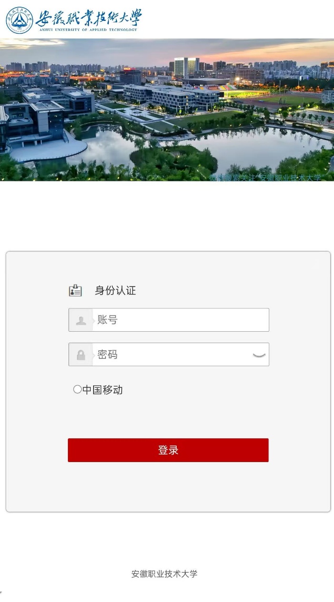
Task: Select the 中国移动 radio button
Action: coord(77,389)
